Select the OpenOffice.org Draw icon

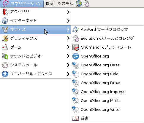pos(76,83)
